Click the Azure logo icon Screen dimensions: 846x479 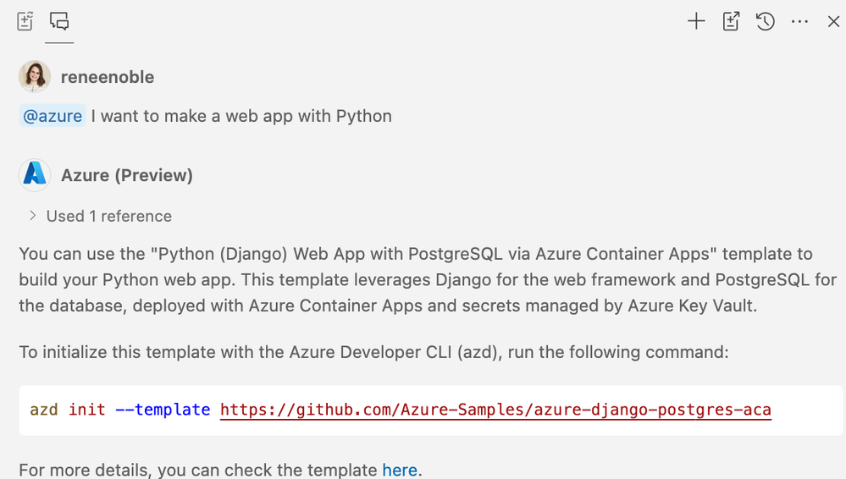click(35, 175)
